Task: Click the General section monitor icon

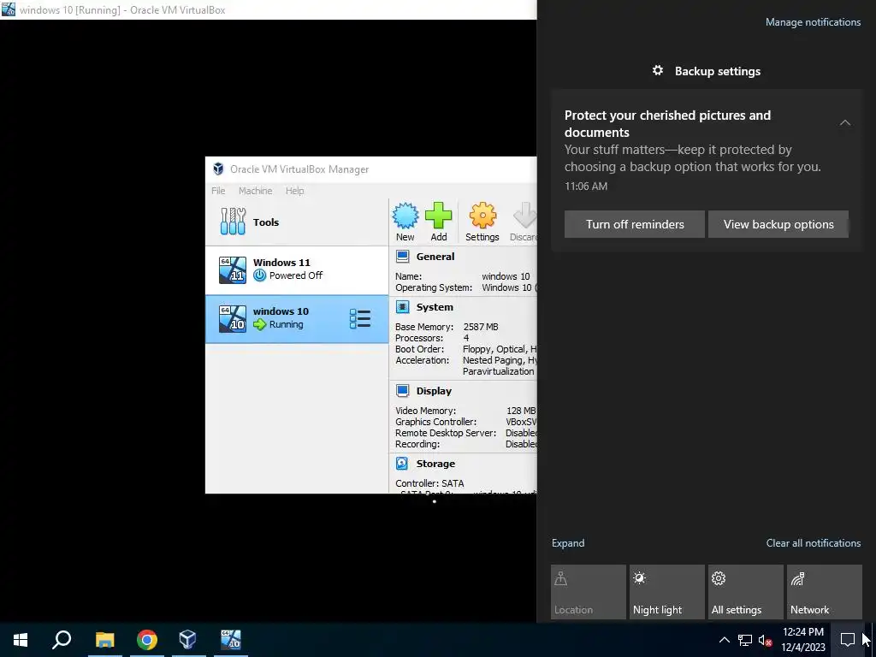Action: (402, 257)
